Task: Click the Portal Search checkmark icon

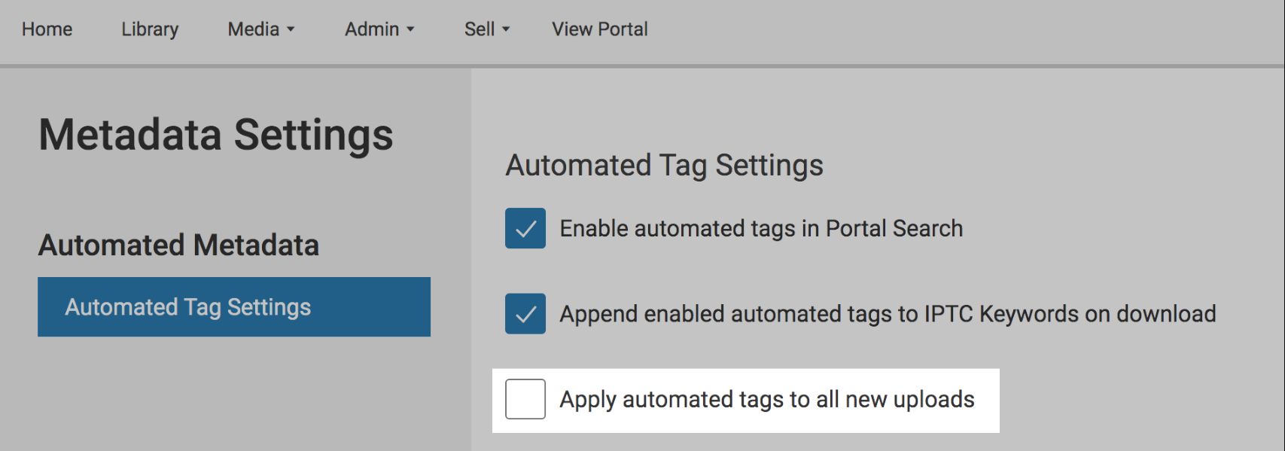Action: (x=525, y=228)
